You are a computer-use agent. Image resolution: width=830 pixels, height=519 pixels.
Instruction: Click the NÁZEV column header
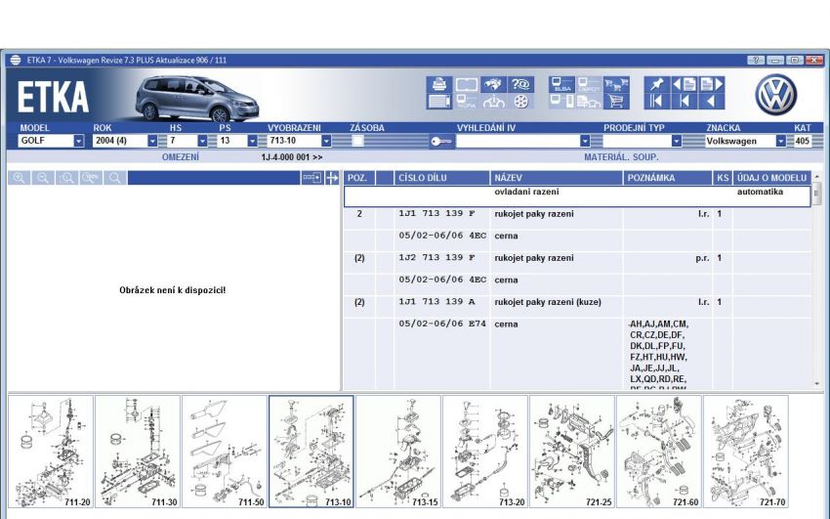[x=557, y=178]
